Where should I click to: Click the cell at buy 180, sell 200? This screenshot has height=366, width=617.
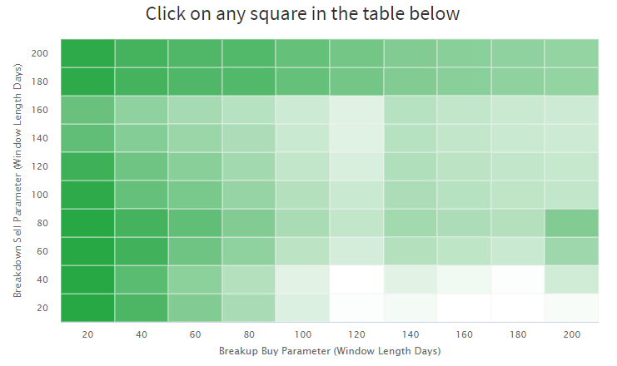[x=518, y=53]
